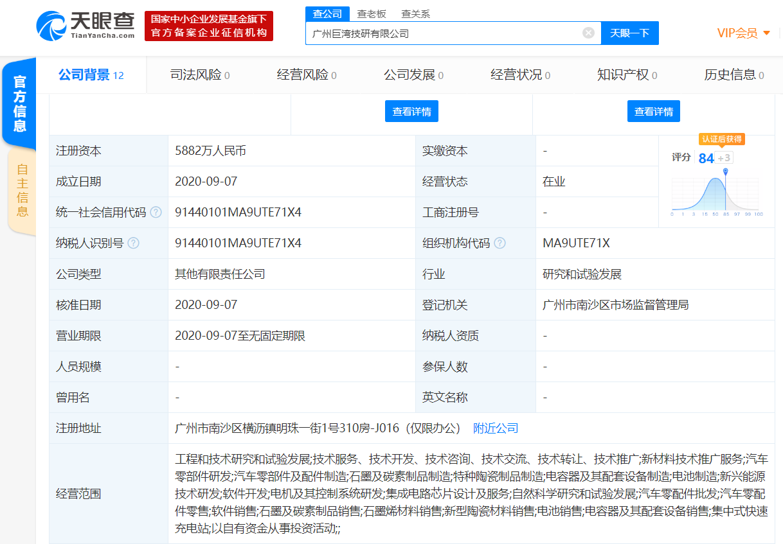Select the 核准日期 value 2020-09-07
This screenshot has height=544, width=783.
206,305
